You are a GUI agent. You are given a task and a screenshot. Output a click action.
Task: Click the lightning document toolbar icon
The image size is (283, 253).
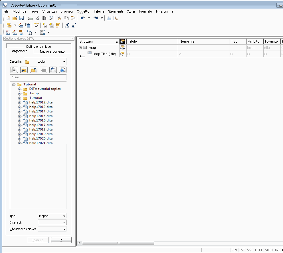click(52, 25)
